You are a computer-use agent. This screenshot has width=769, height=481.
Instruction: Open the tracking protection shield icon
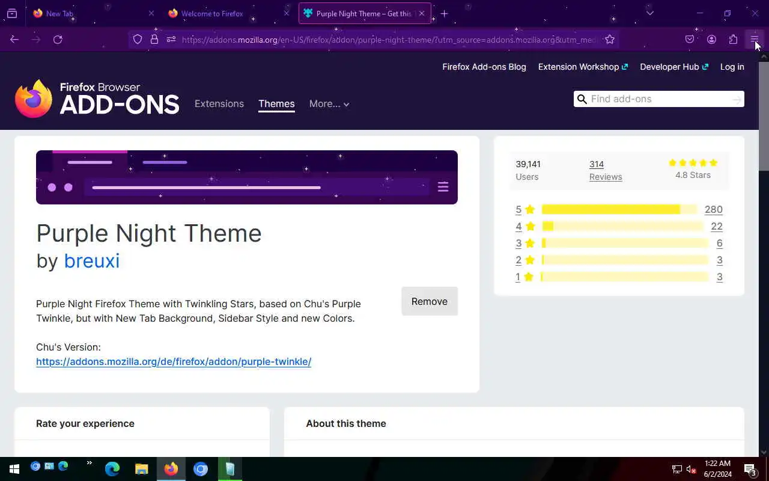(x=138, y=39)
